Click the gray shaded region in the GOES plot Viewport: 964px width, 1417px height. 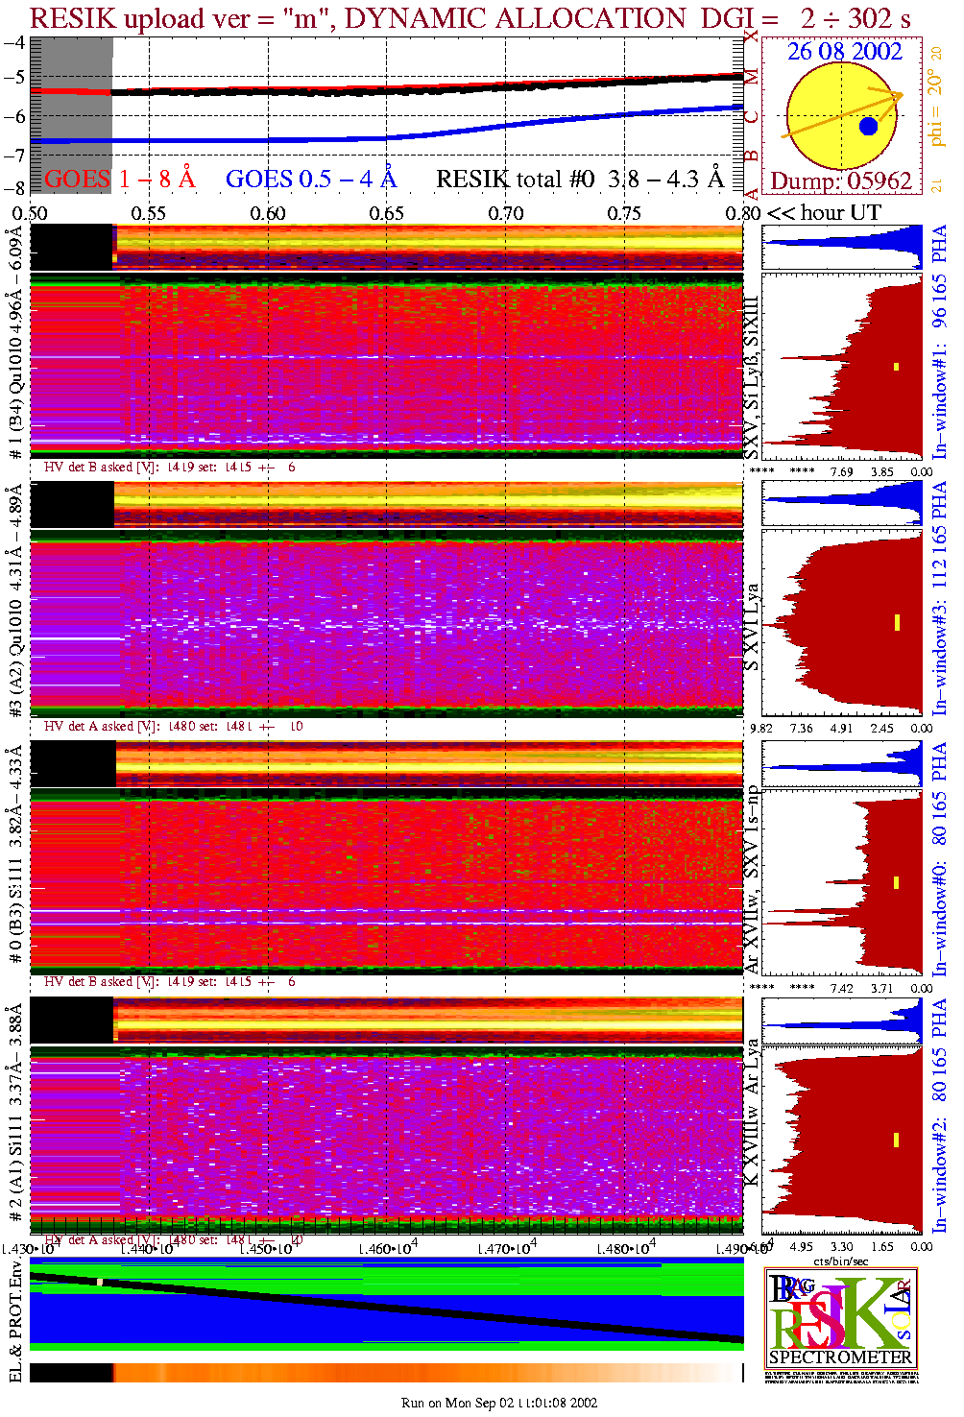pyautogui.click(x=72, y=115)
